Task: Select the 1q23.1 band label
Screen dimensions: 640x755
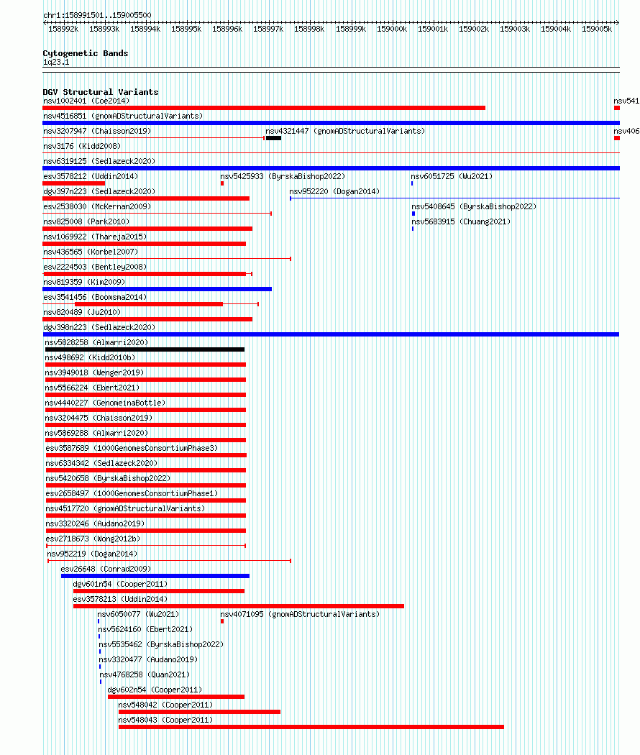Action: point(56,62)
